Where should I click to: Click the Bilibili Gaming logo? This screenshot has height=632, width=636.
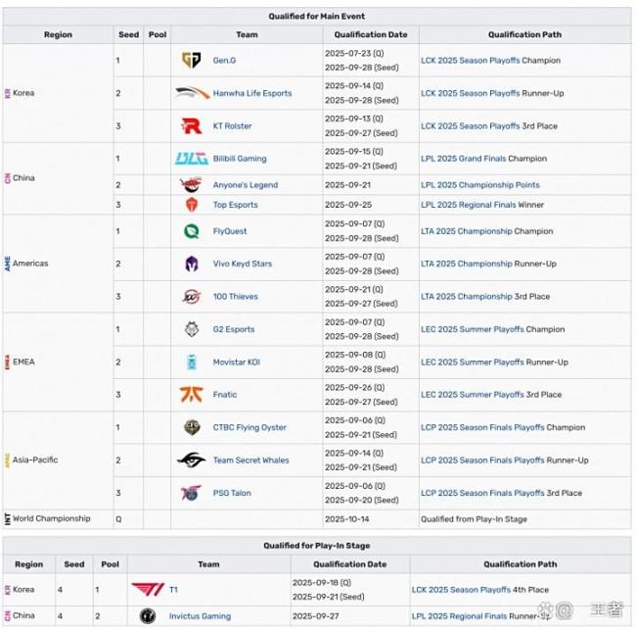192,159
